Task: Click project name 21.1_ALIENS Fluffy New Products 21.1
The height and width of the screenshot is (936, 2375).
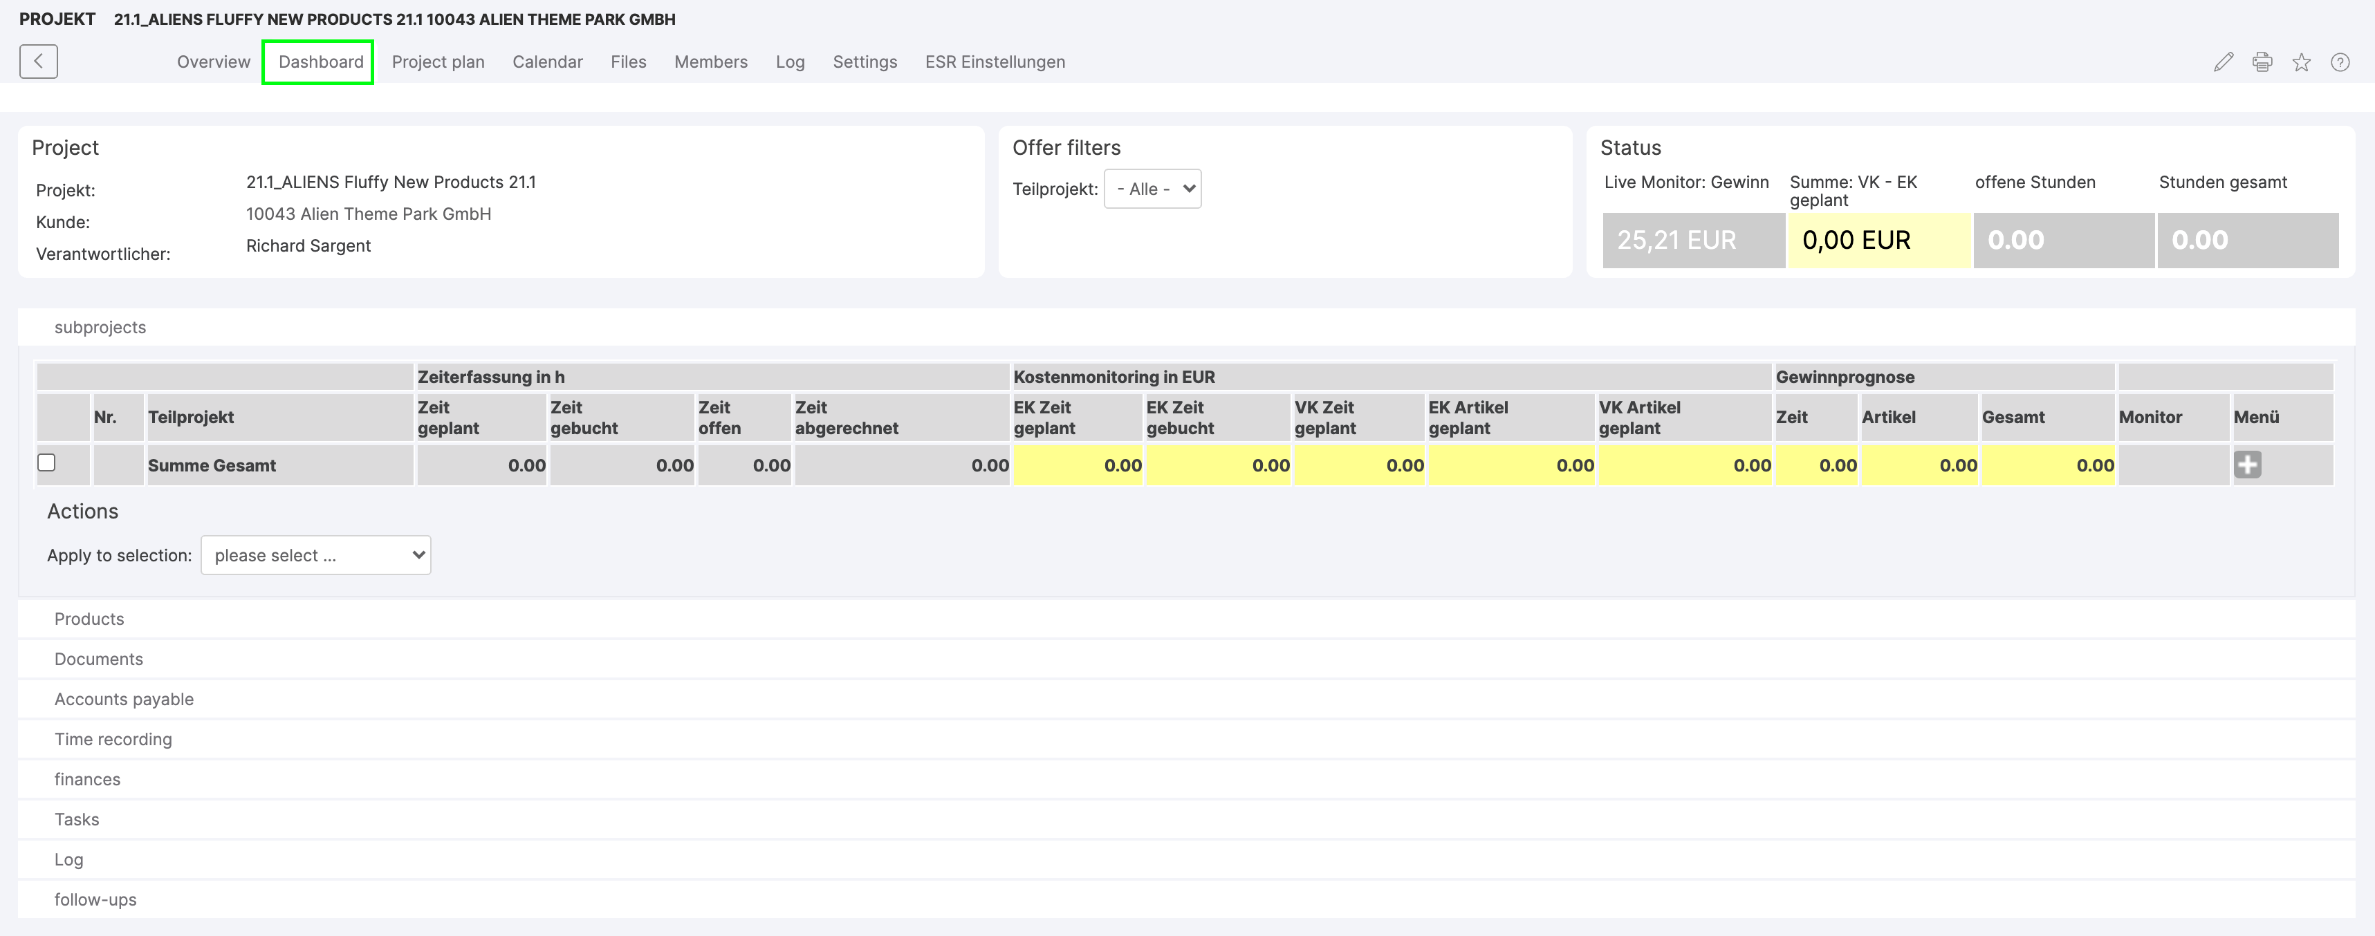Action: [x=391, y=182]
